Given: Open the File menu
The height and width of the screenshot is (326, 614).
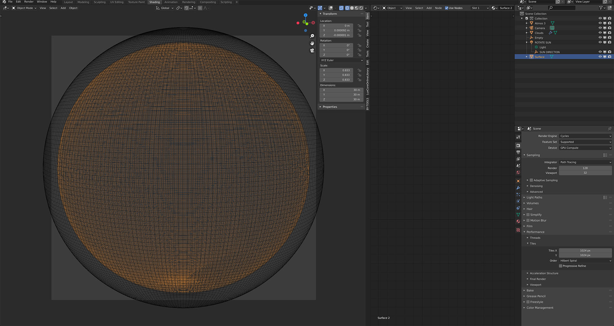Looking at the screenshot, I should (10, 2).
